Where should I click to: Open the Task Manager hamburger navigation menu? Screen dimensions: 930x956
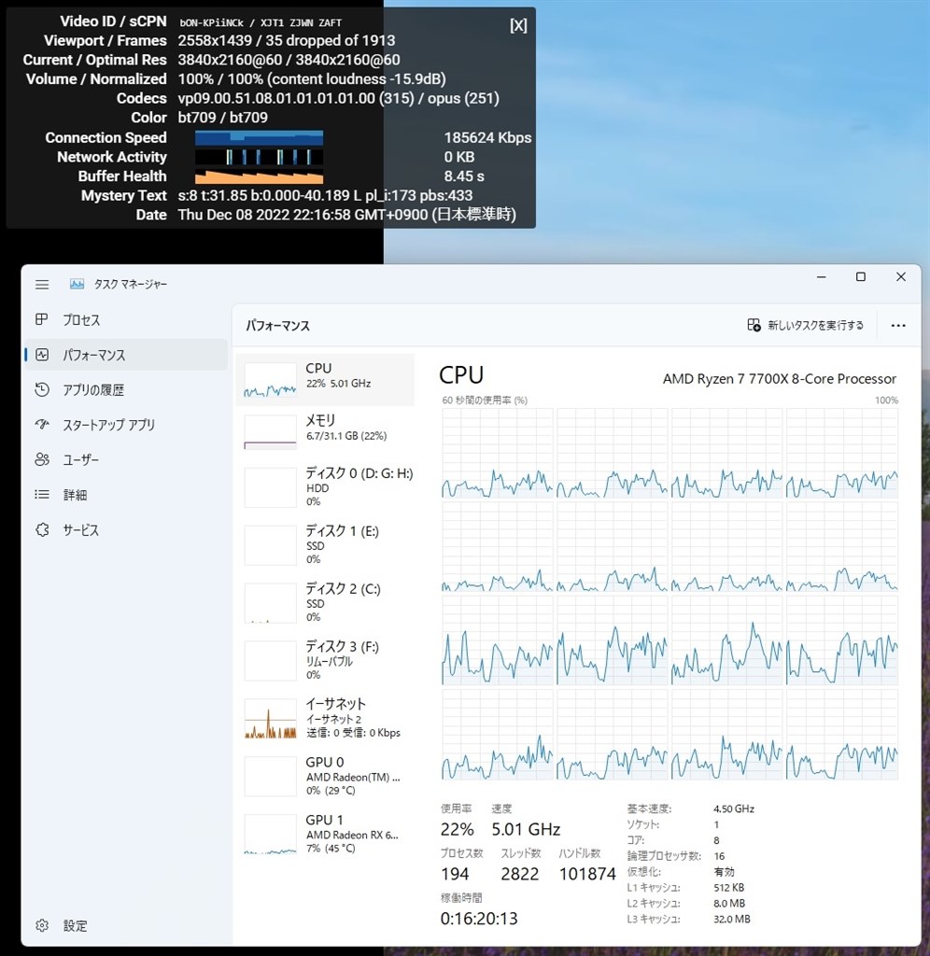coord(42,284)
